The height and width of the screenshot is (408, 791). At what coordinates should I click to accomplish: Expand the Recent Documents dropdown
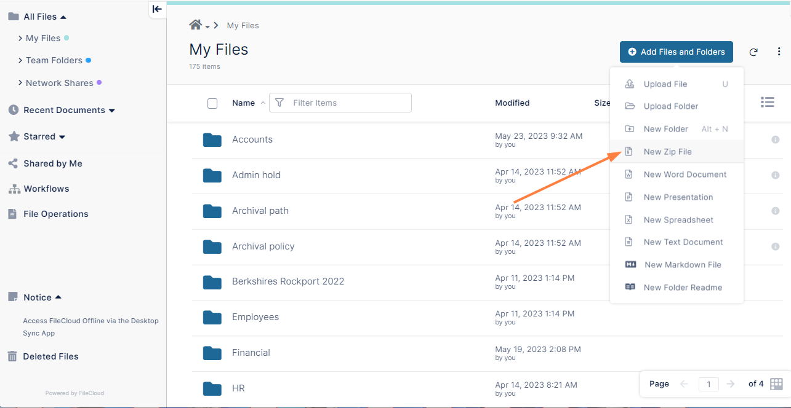[x=111, y=110]
